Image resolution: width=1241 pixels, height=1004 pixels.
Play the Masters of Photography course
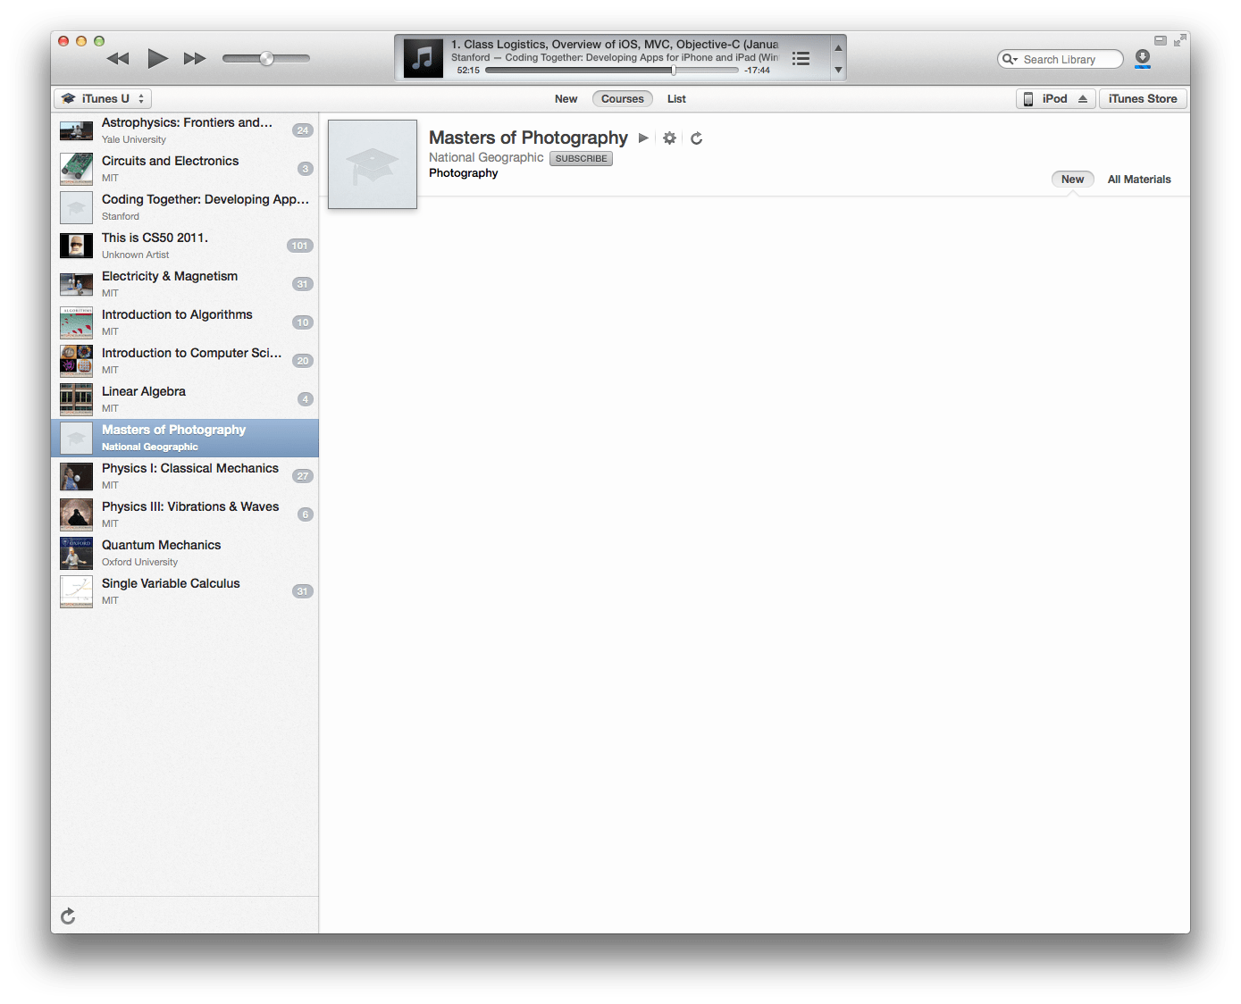click(x=643, y=138)
